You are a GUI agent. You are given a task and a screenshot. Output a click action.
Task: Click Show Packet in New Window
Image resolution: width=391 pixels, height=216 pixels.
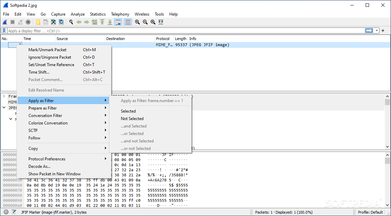55,174
